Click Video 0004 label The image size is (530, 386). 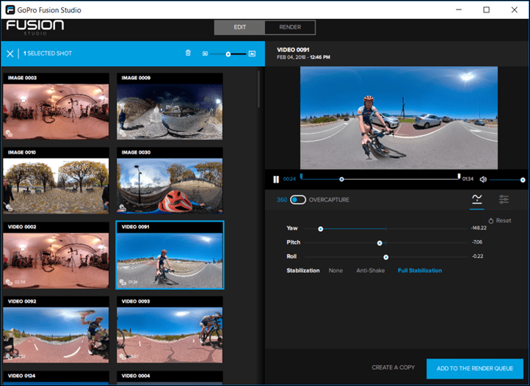136,376
